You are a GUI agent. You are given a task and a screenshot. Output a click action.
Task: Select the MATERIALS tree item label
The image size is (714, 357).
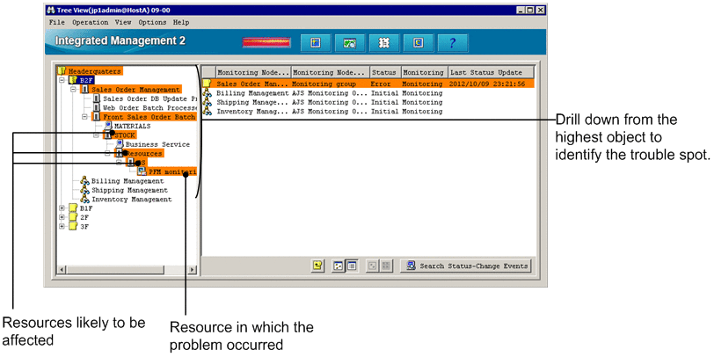132,126
